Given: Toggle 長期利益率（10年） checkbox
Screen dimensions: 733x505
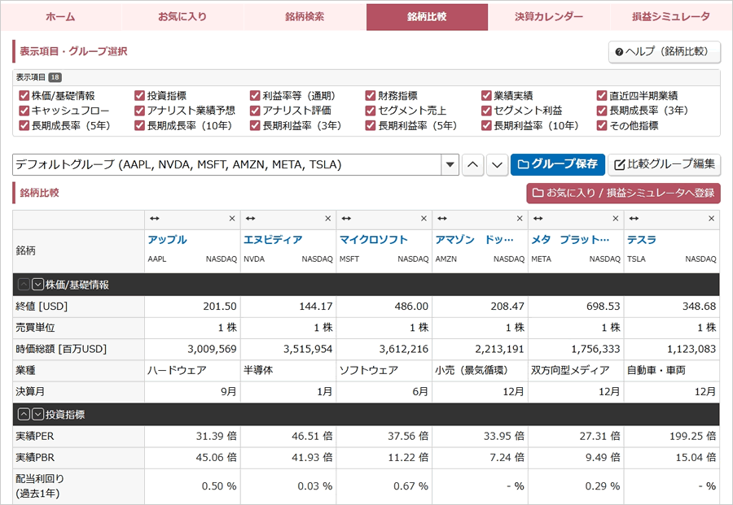Looking at the screenshot, I should (486, 125).
